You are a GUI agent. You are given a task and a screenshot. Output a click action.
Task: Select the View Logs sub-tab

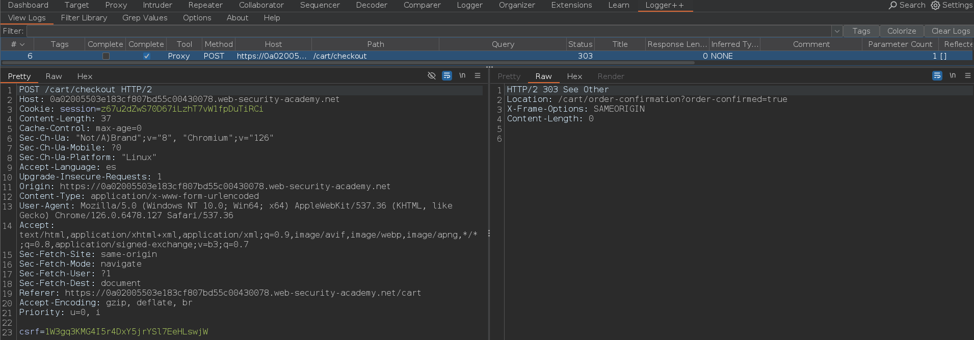[27, 18]
